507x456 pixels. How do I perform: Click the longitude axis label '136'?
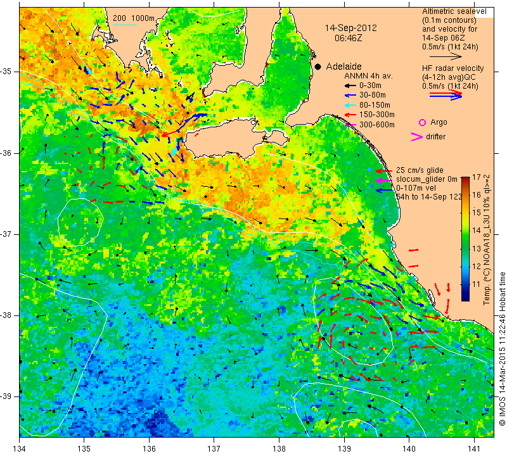pos(149,448)
